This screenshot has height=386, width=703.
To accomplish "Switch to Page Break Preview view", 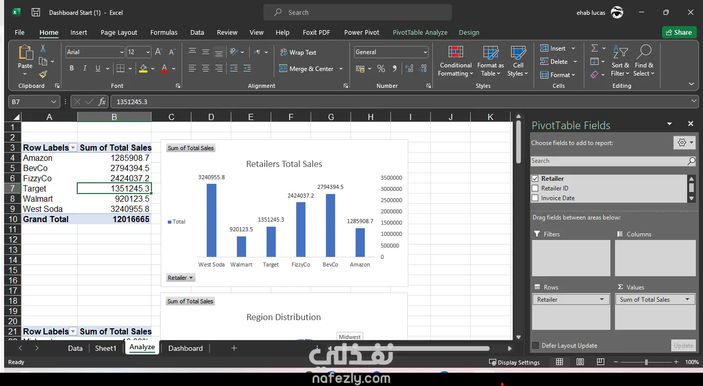I will [601, 362].
